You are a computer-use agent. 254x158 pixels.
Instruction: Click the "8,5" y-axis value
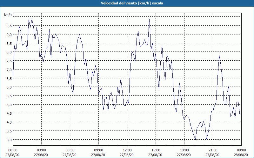[9, 43]
